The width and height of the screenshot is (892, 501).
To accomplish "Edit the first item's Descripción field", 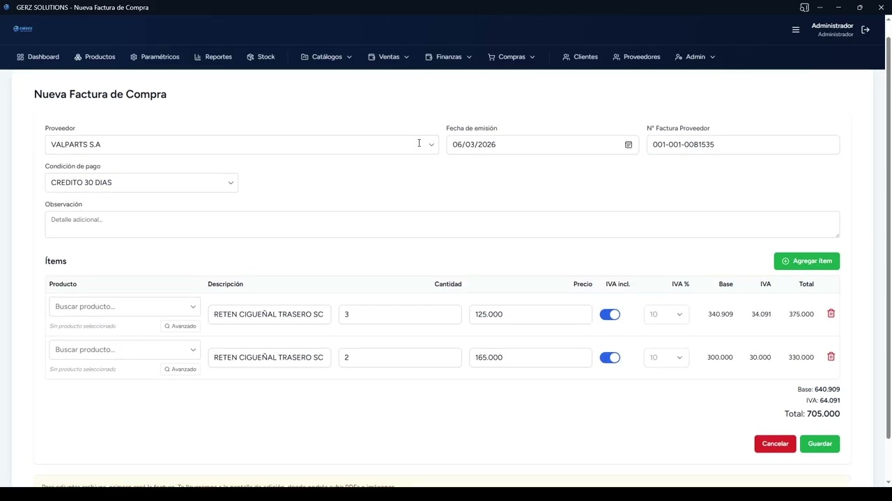I will tap(269, 315).
